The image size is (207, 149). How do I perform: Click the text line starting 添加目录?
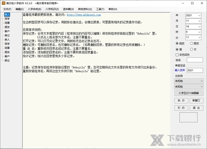61,52
